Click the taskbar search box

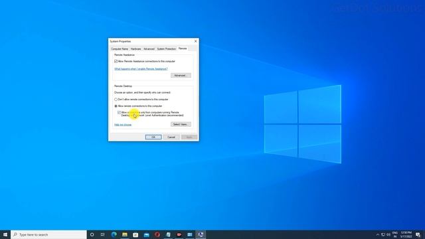pos(48,234)
